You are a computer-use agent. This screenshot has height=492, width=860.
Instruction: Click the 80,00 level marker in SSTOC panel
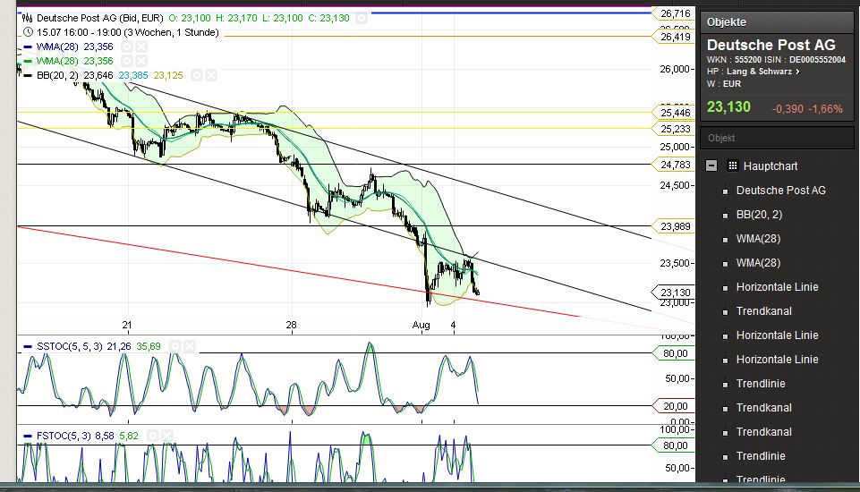pos(674,353)
